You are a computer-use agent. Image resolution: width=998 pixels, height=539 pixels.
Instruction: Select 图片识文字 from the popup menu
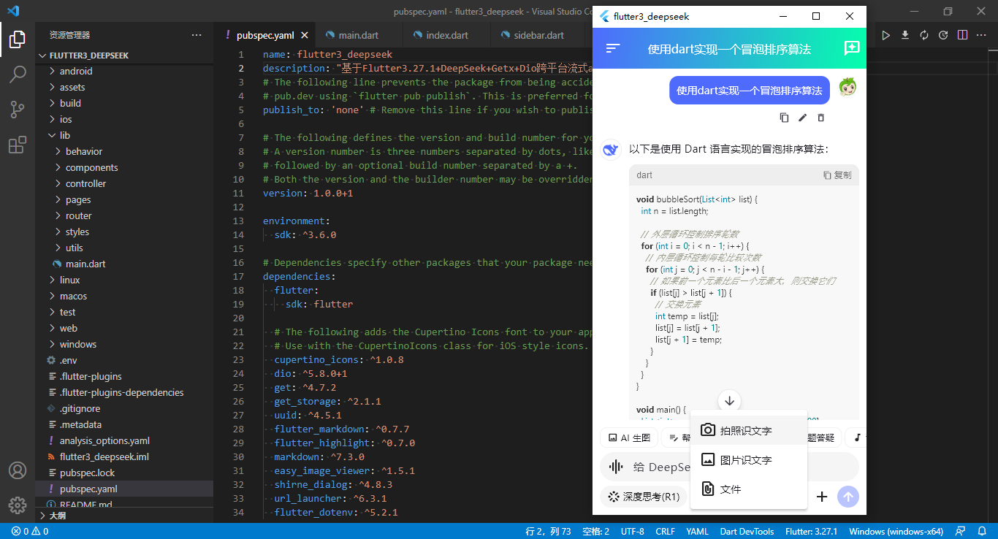coord(746,460)
